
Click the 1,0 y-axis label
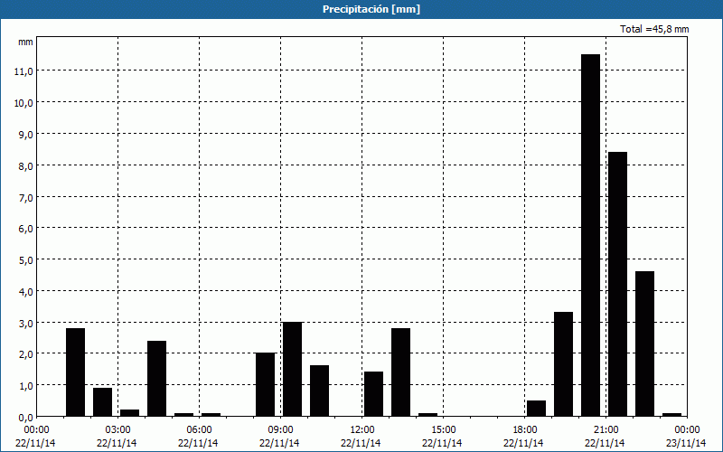(x=25, y=386)
